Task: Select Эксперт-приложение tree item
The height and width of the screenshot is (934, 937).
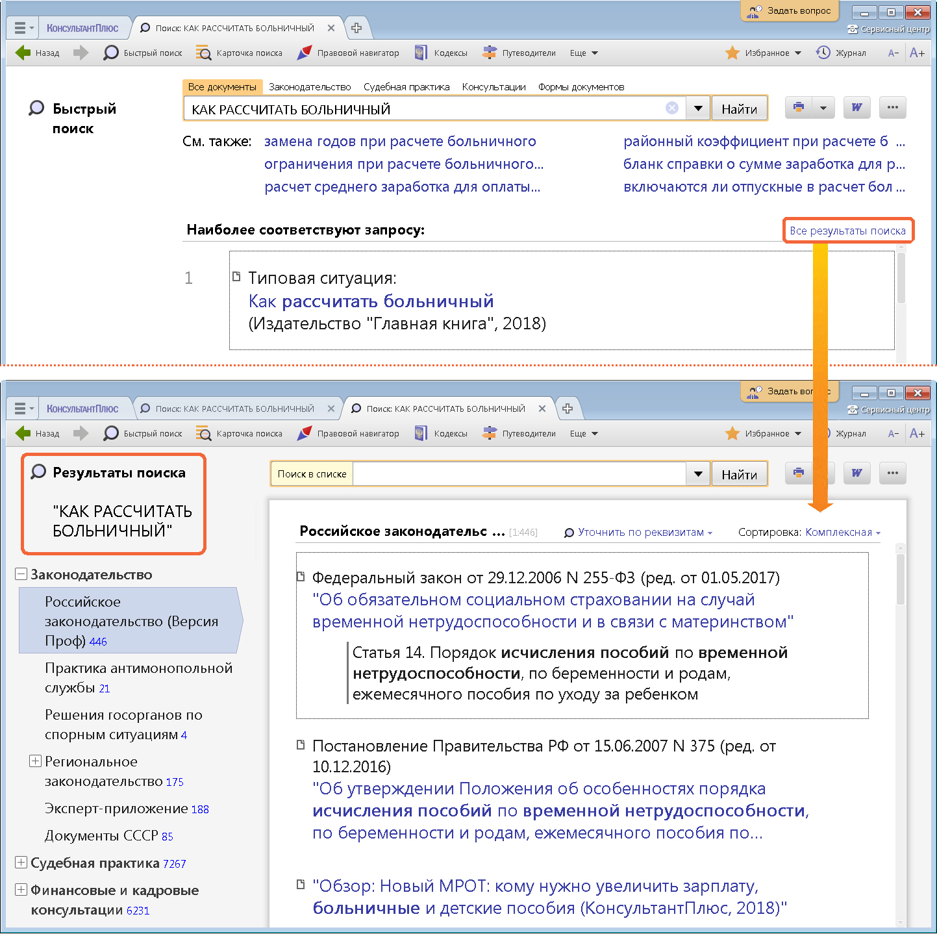Action: [127, 809]
